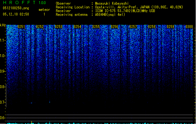Image resolution: width=196 pixels, height=124 pixels.
Task: Click the cyan signal level strip at bottom
Action: 100,123
